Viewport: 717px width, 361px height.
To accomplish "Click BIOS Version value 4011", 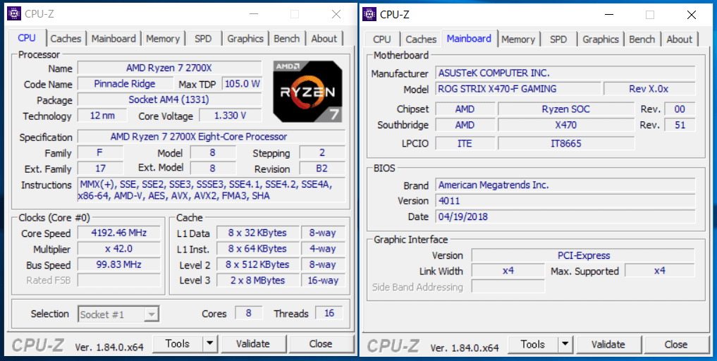I will pos(565,201).
